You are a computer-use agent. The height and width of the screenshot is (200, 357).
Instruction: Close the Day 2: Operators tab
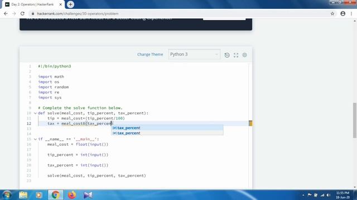tap(61, 4)
